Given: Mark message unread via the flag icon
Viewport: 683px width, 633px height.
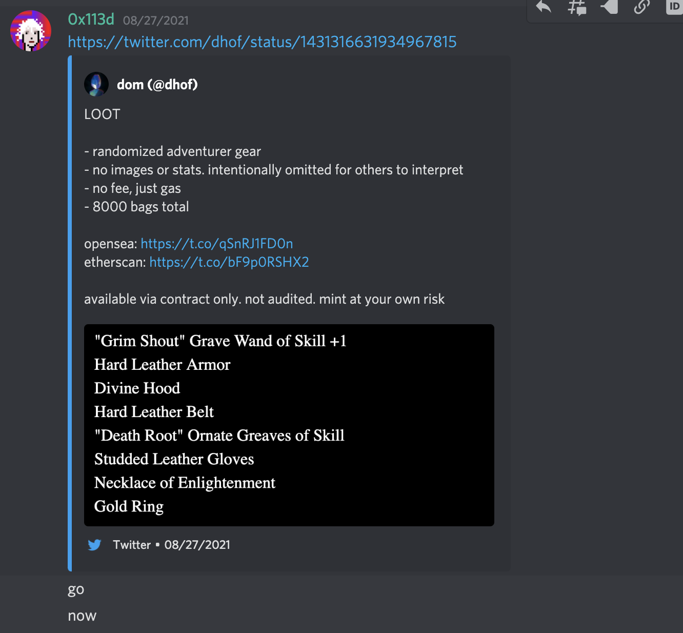Looking at the screenshot, I should point(609,7).
